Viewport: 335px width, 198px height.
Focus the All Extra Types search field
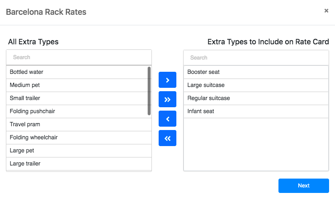[x=79, y=57]
